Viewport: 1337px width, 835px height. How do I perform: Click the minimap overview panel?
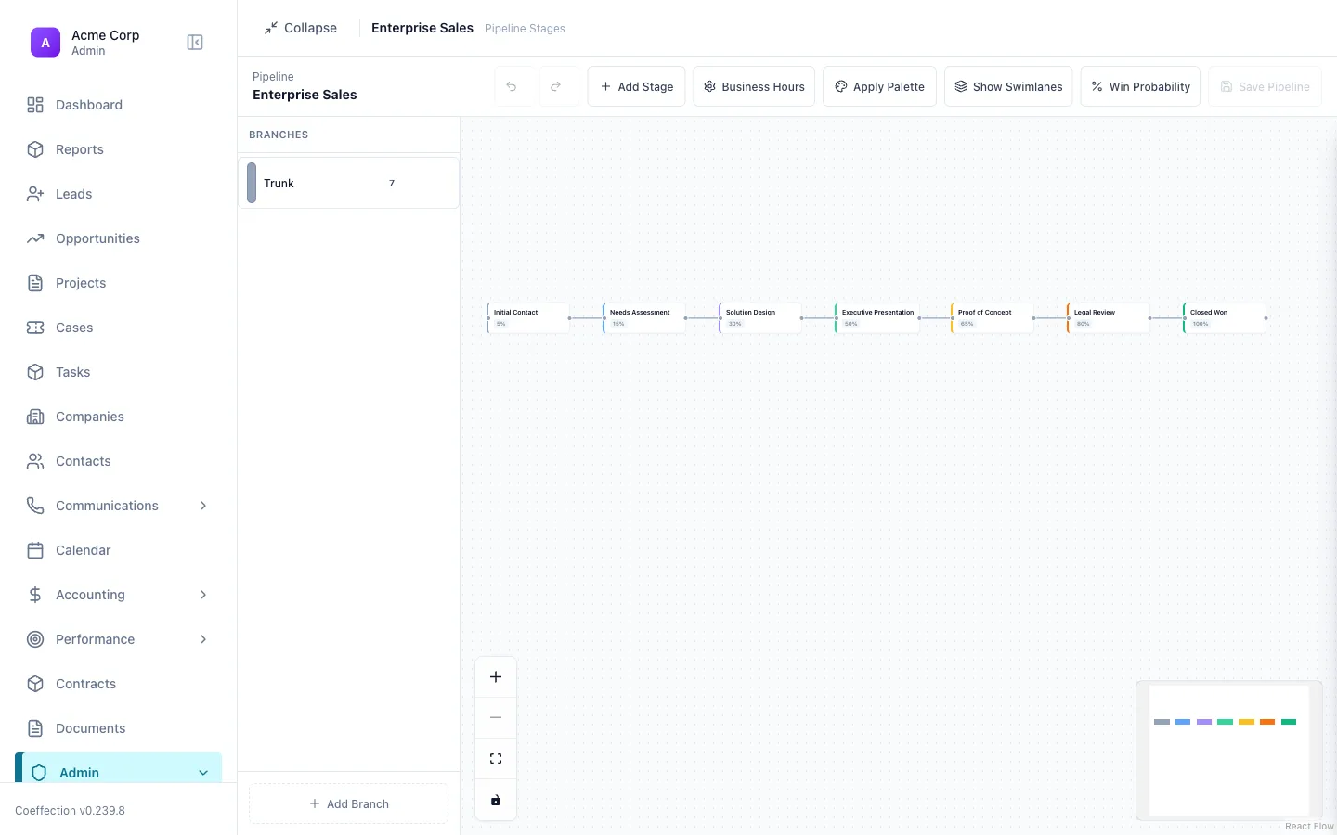(1229, 751)
